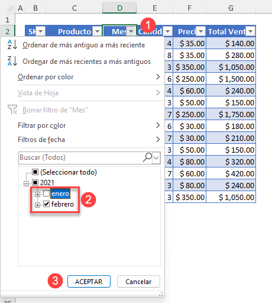Select column A header
Viewport: 272px width, 303px height.
pos(20,8)
